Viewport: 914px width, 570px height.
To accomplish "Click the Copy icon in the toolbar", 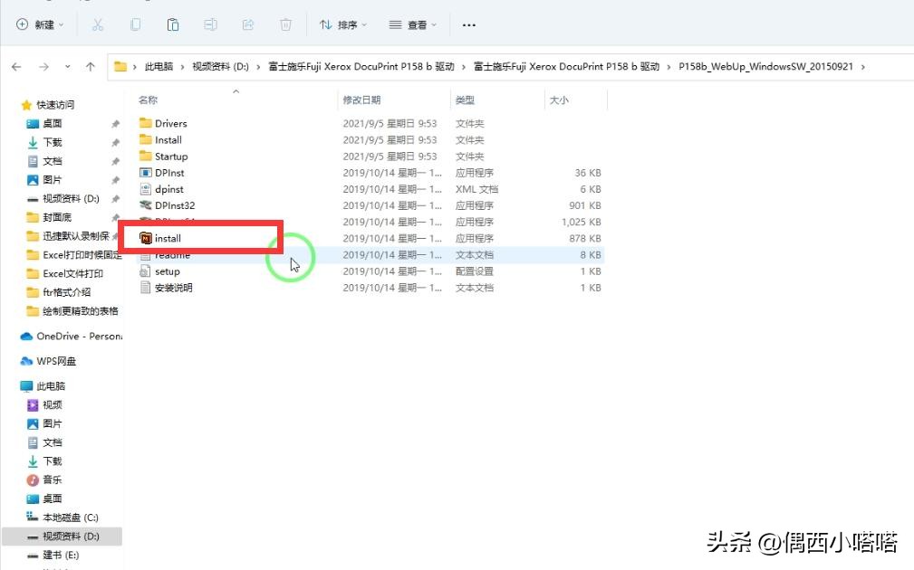I will [135, 24].
